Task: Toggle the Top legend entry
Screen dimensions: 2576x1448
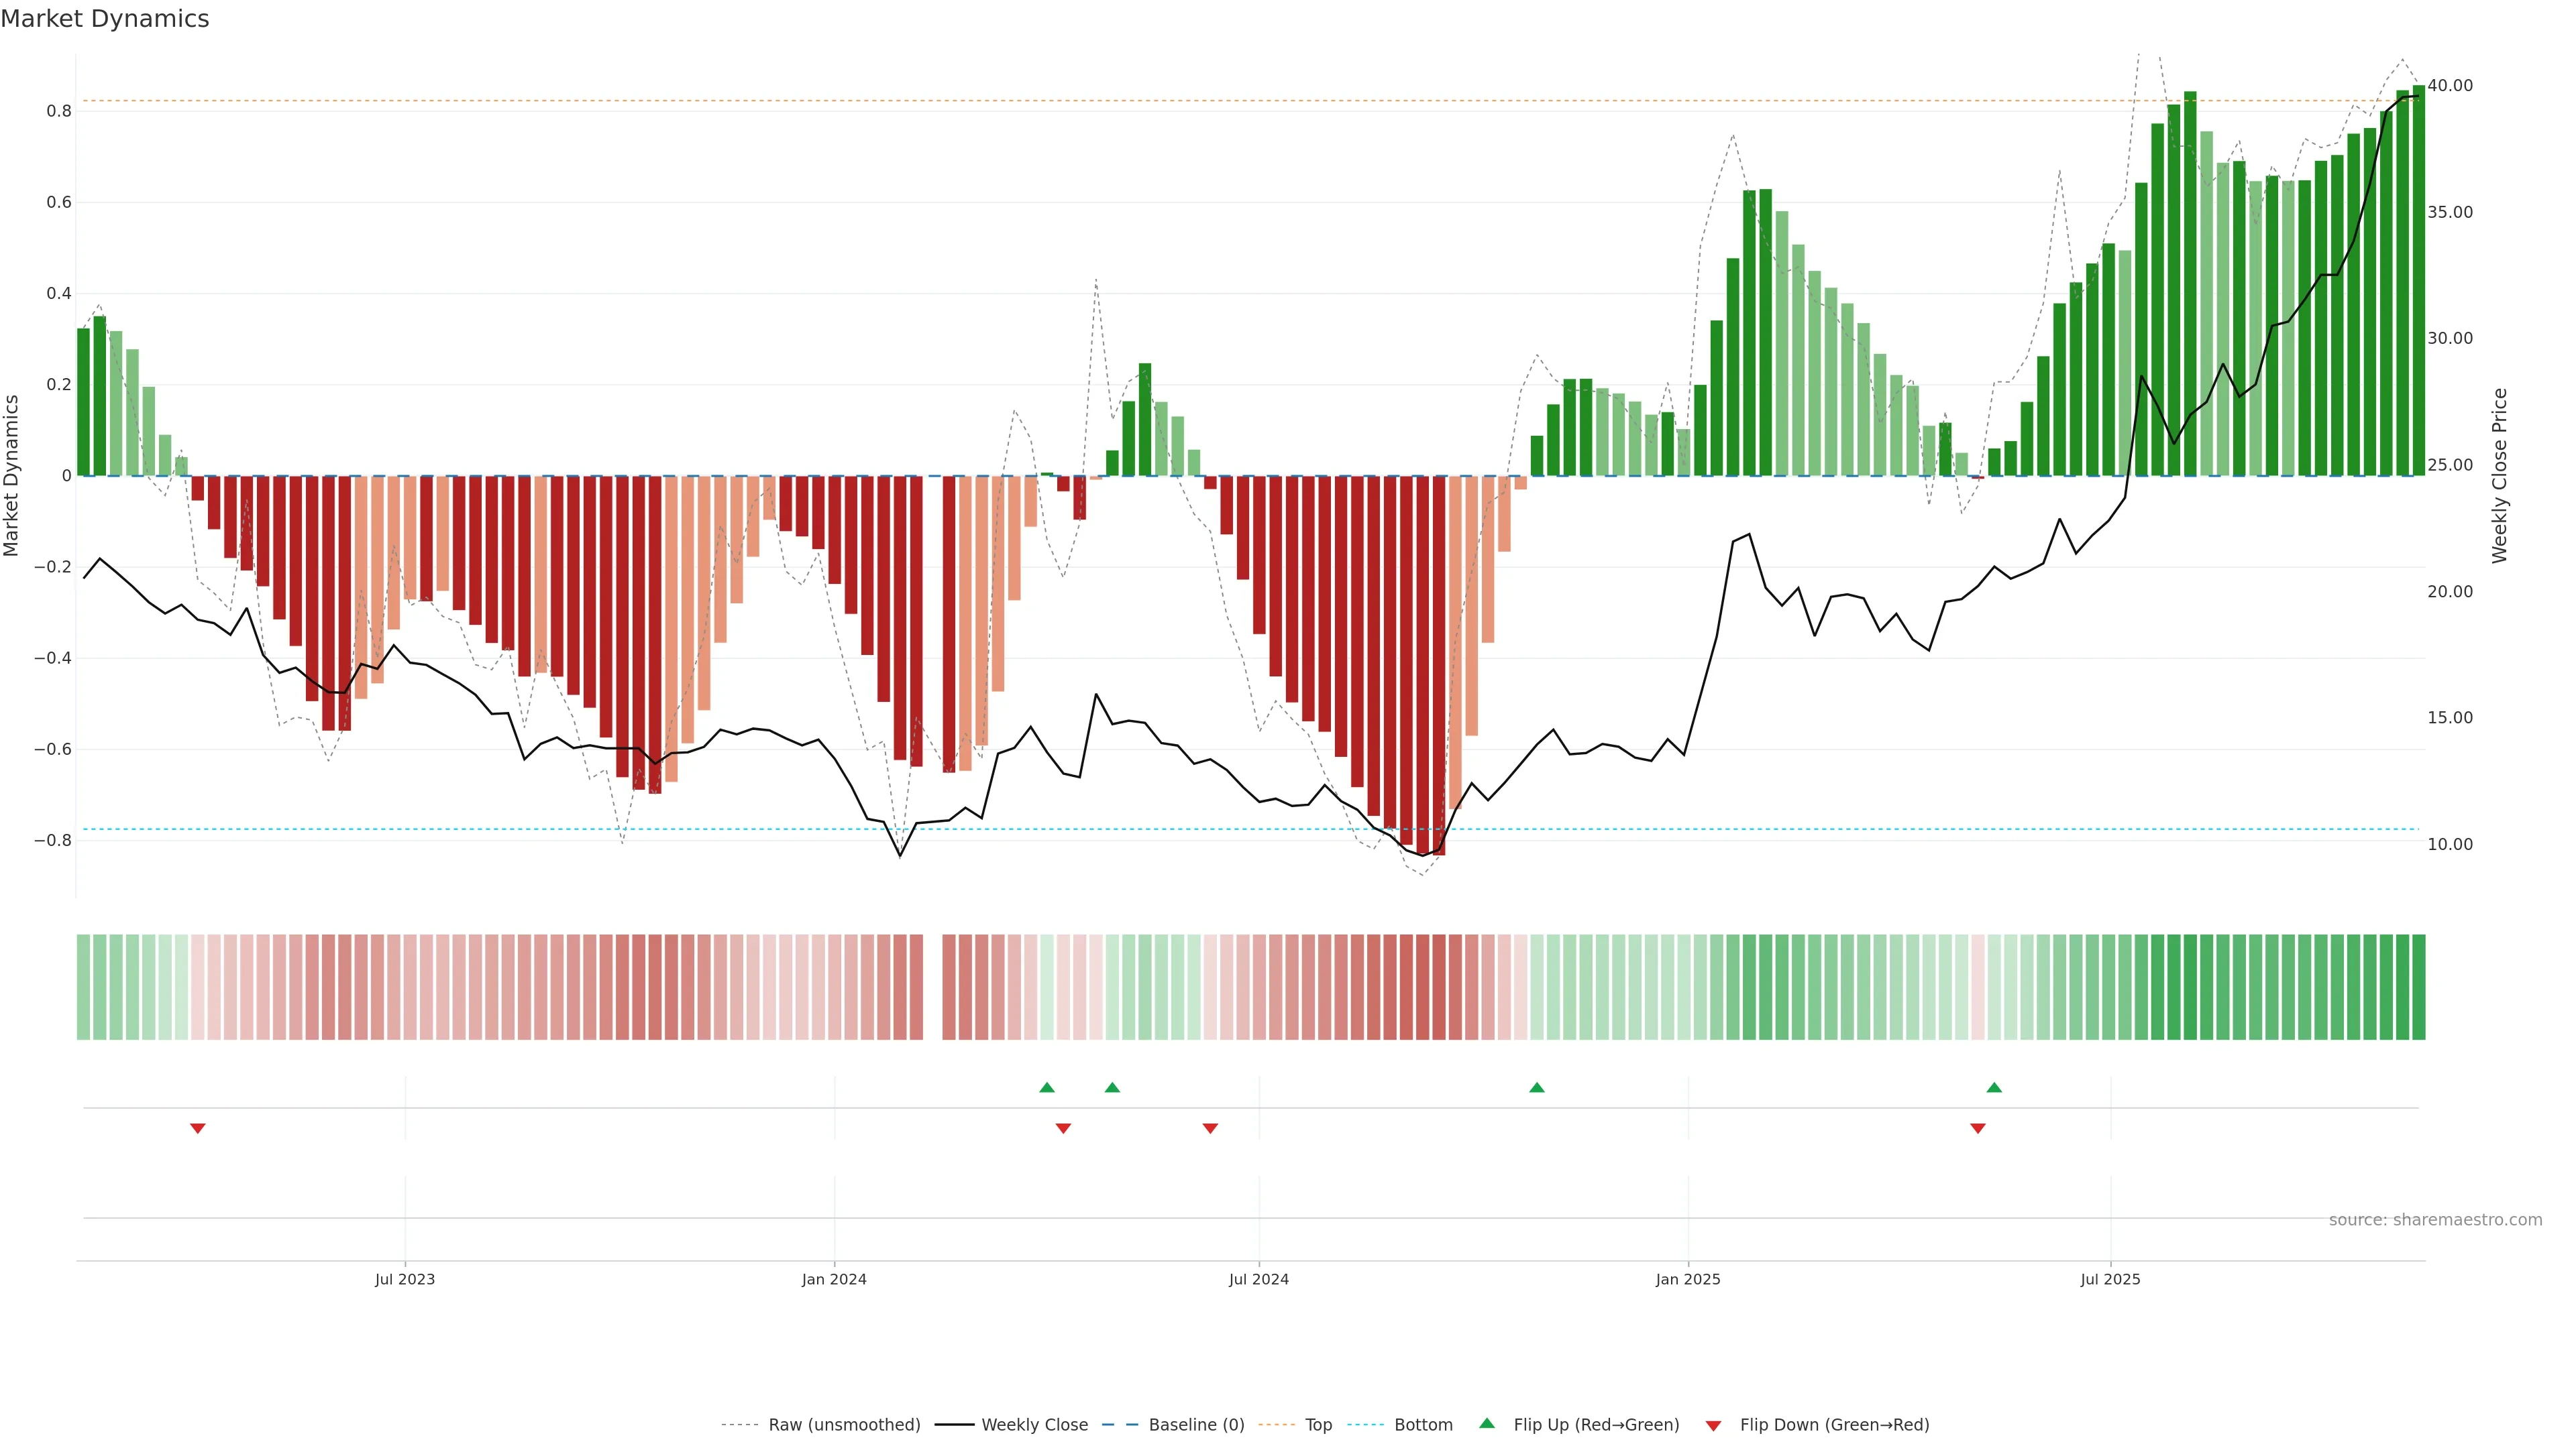Action: pyautogui.click(x=1318, y=1425)
